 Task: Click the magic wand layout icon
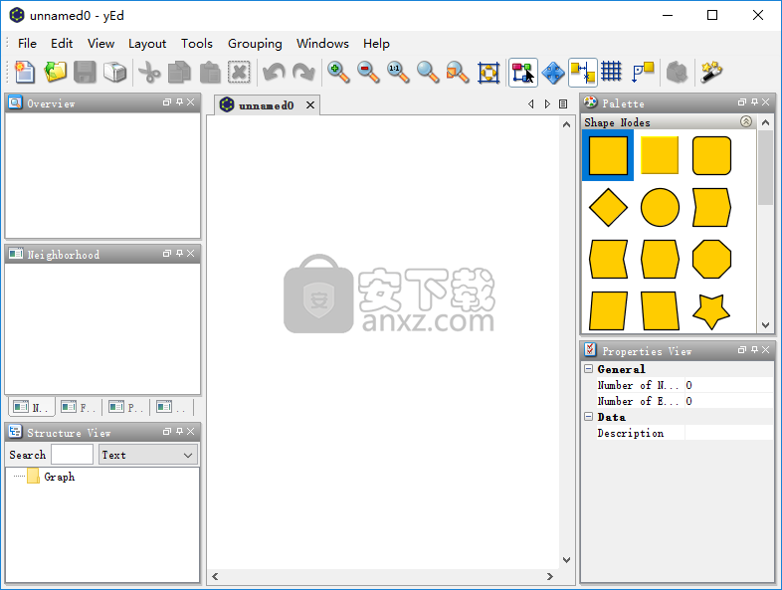[711, 72]
